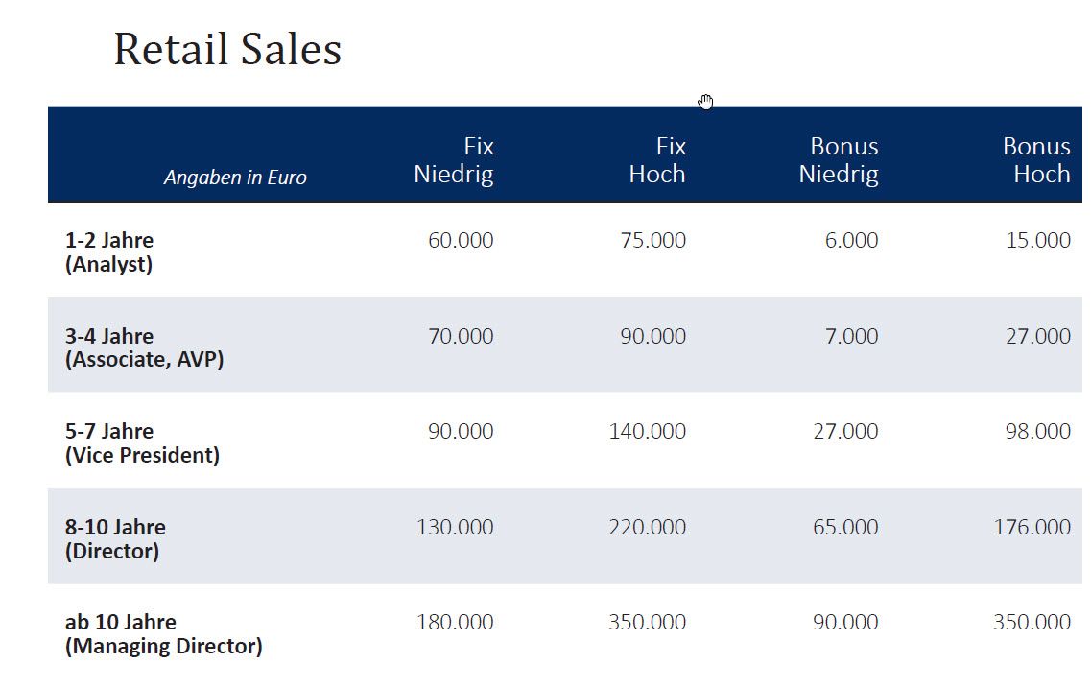The height and width of the screenshot is (688, 1091).
Task: Click the Fix Niedrig column header
Action: [x=454, y=160]
